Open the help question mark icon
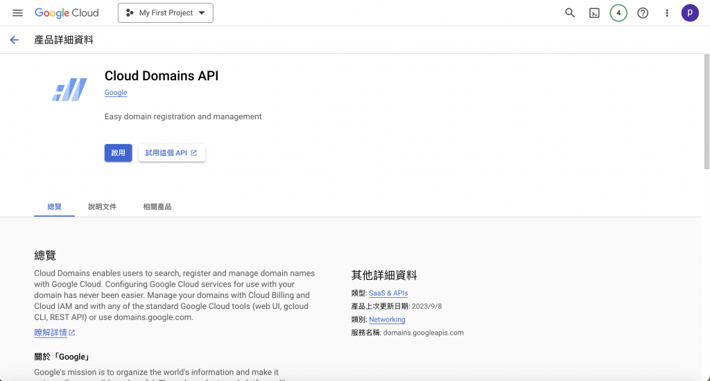 pyautogui.click(x=643, y=12)
